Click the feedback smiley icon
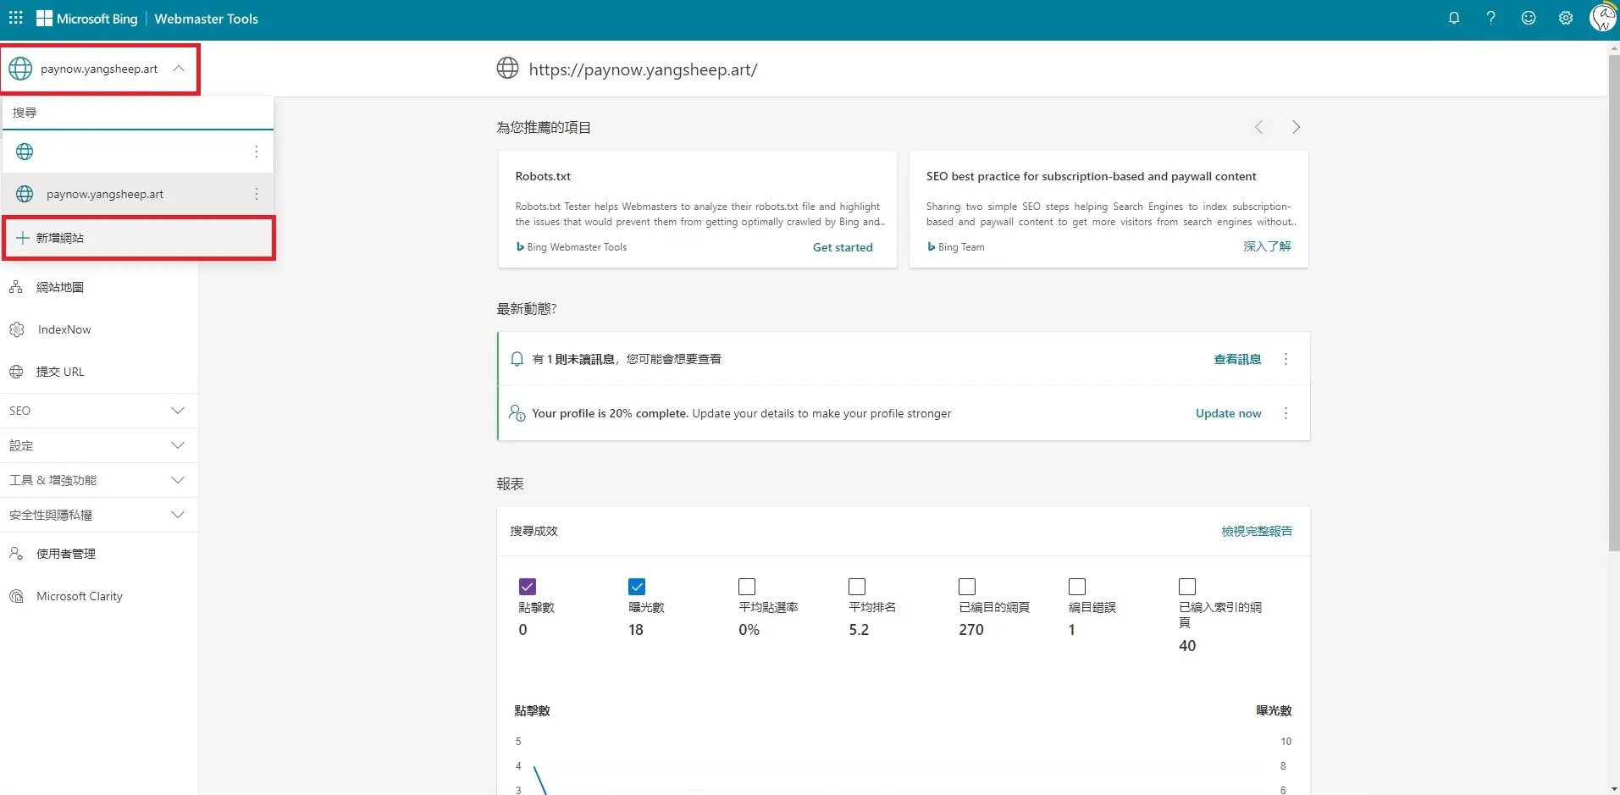The width and height of the screenshot is (1620, 795). [1529, 18]
